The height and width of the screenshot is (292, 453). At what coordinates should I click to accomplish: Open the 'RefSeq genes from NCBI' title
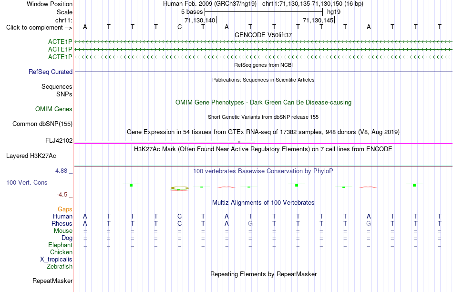263,65
